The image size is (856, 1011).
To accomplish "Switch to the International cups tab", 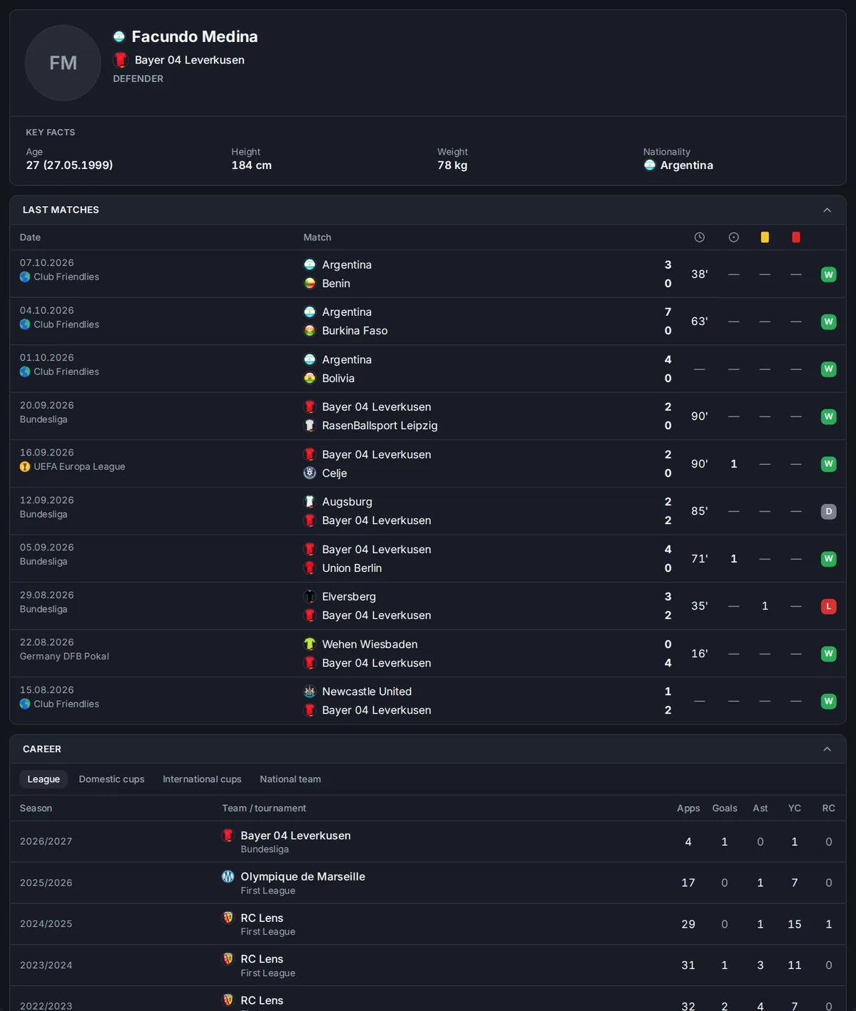I will coord(202,779).
